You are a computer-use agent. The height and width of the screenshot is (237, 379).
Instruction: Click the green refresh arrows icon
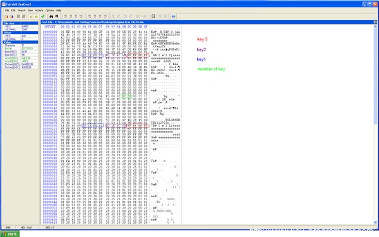click(42, 16)
